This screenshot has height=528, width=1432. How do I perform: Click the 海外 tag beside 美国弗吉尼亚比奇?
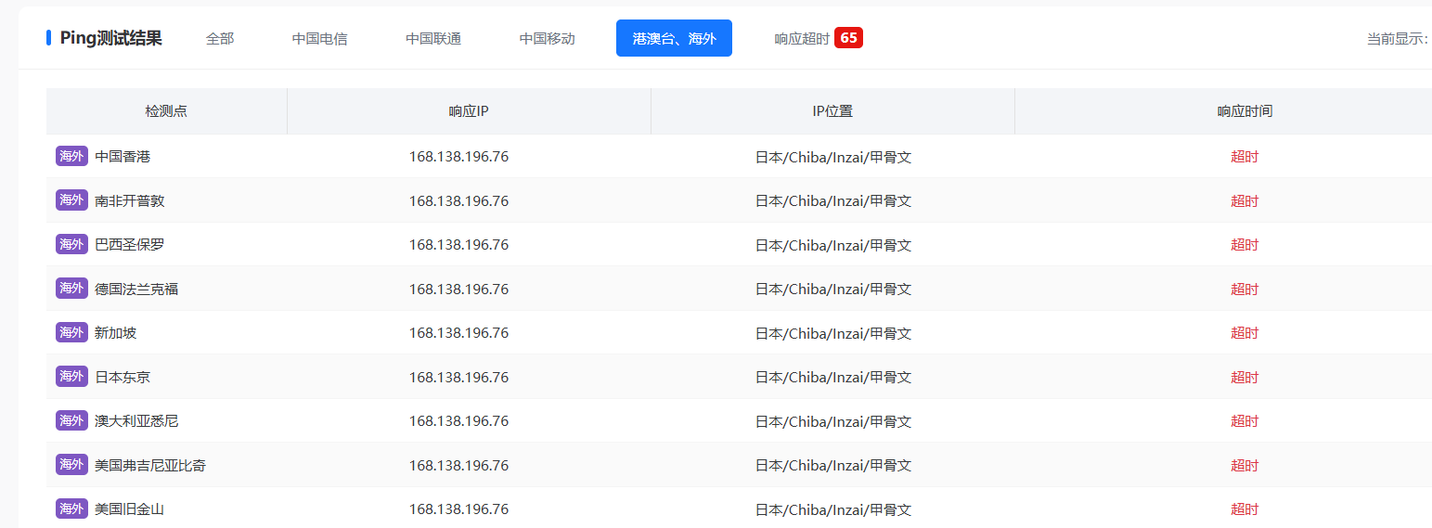(71, 464)
